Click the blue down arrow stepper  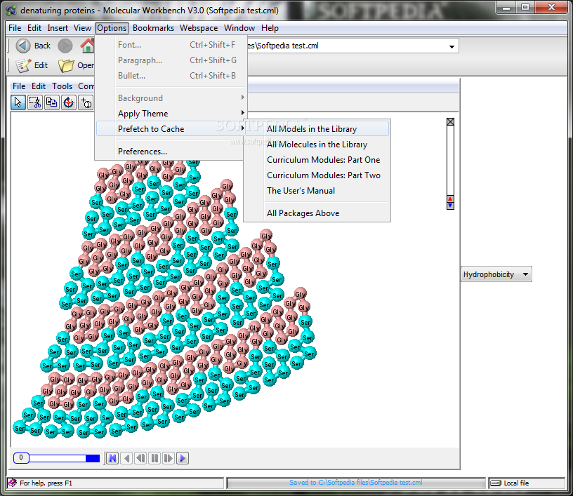pos(450,206)
